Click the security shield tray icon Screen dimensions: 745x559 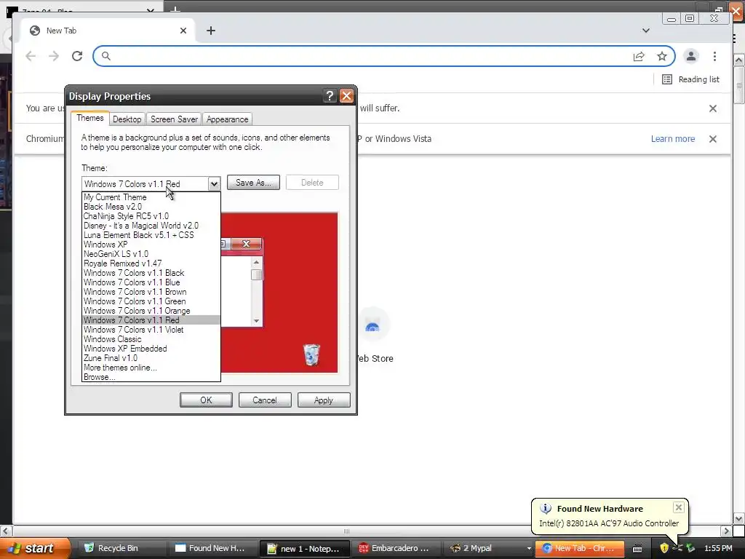pyautogui.click(x=664, y=548)
